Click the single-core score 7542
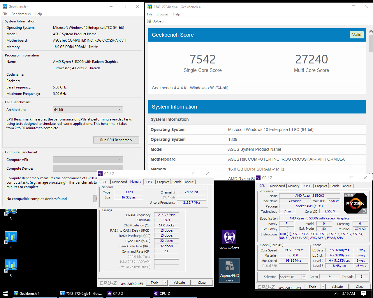The width and height of the screenshot is (373, 298). click(x=203, y=59)
